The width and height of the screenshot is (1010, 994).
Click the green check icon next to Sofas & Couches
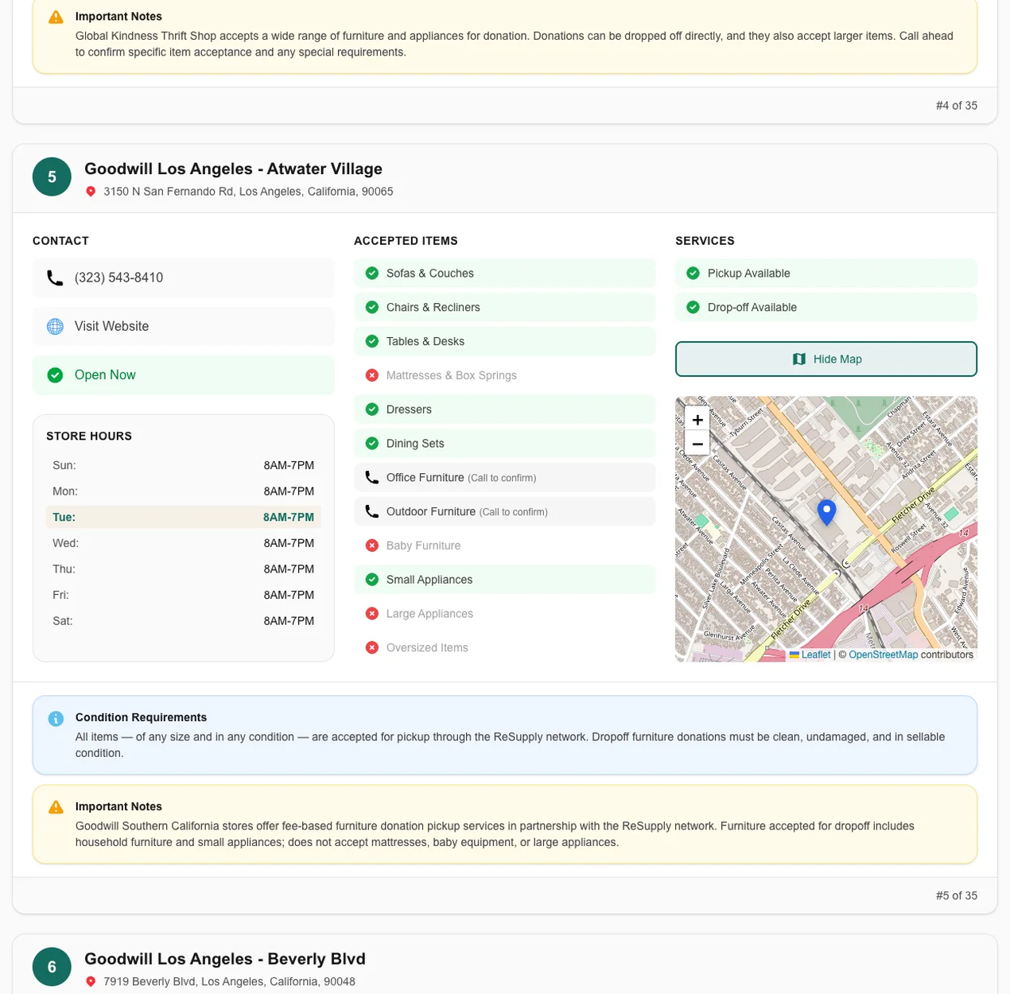(x=371, y=273)
